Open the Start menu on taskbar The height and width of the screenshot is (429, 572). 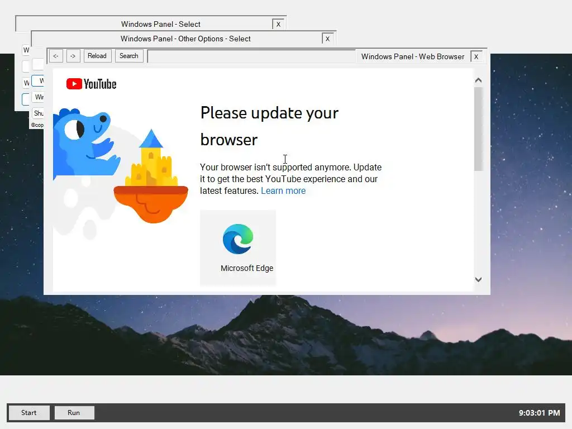pyautogui.click(x=29, y=413)
